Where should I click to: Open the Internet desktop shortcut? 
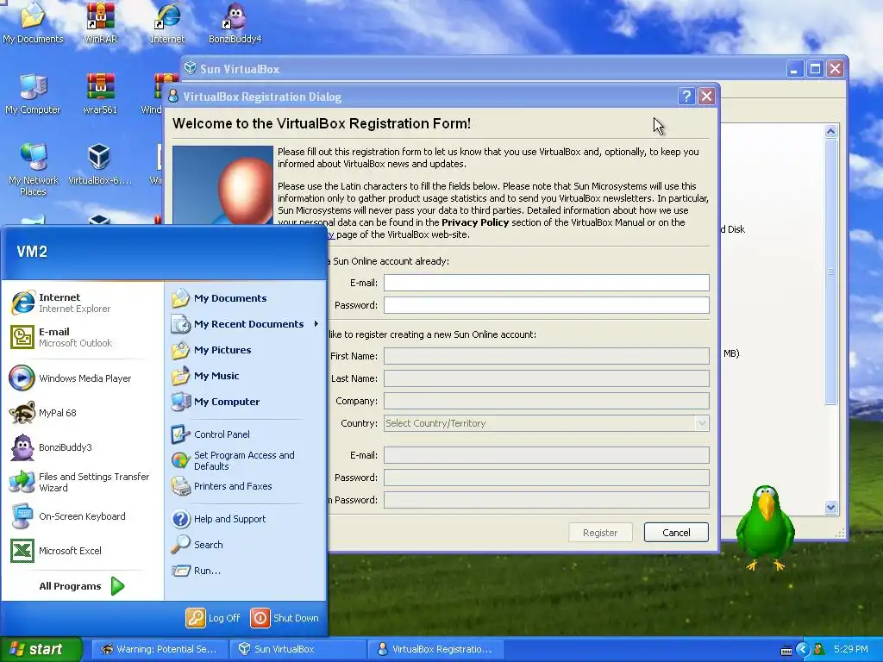(x=167, y=22)
